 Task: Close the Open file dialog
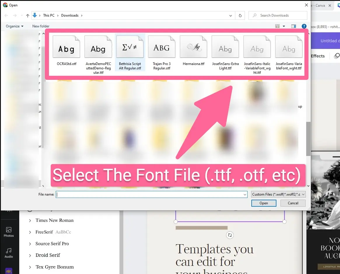point(306,5)
